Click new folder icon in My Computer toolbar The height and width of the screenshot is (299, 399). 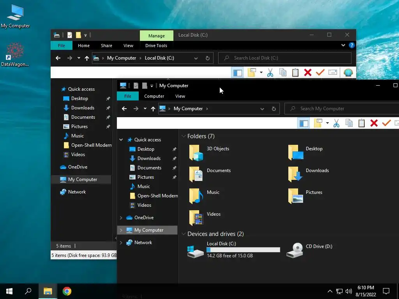click(x=318, y=123)
